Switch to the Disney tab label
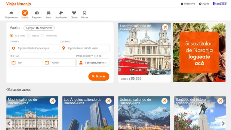This screenshot has width=231, height=130. [74, 17]
